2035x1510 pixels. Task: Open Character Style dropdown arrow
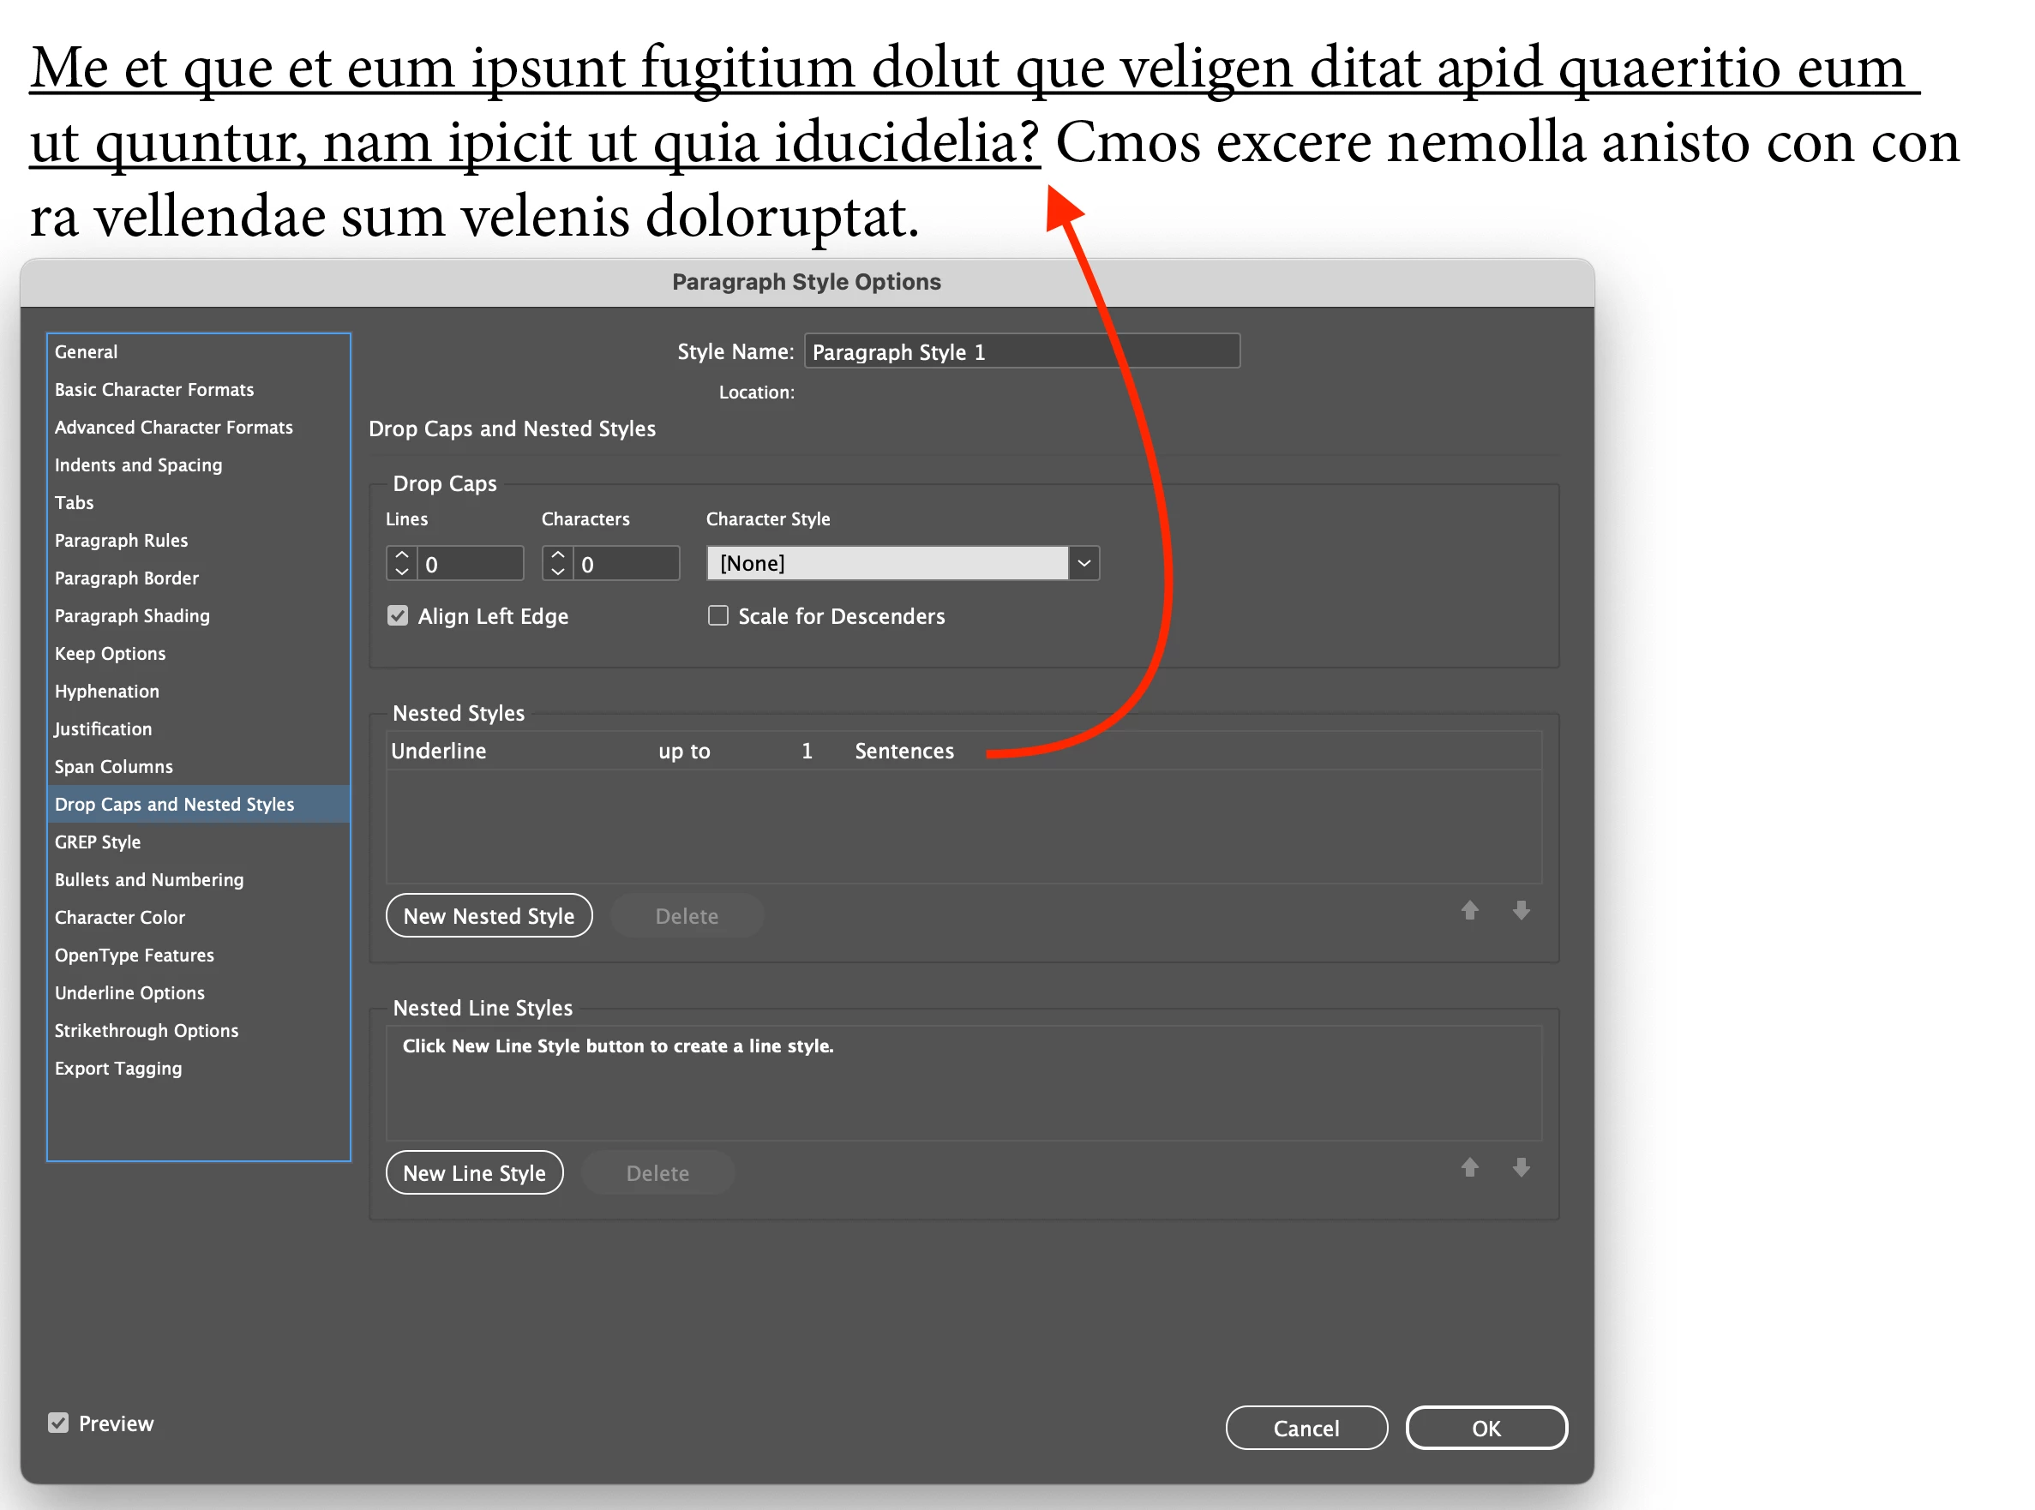pyautogui.click(x=1084, y=563)
